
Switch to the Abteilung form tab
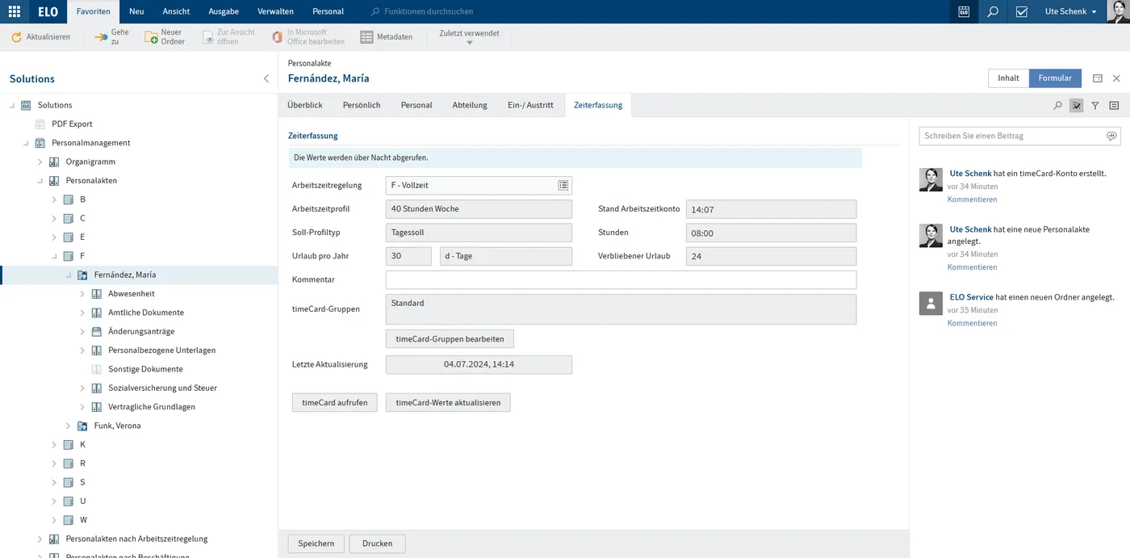(x=470, y=105)
